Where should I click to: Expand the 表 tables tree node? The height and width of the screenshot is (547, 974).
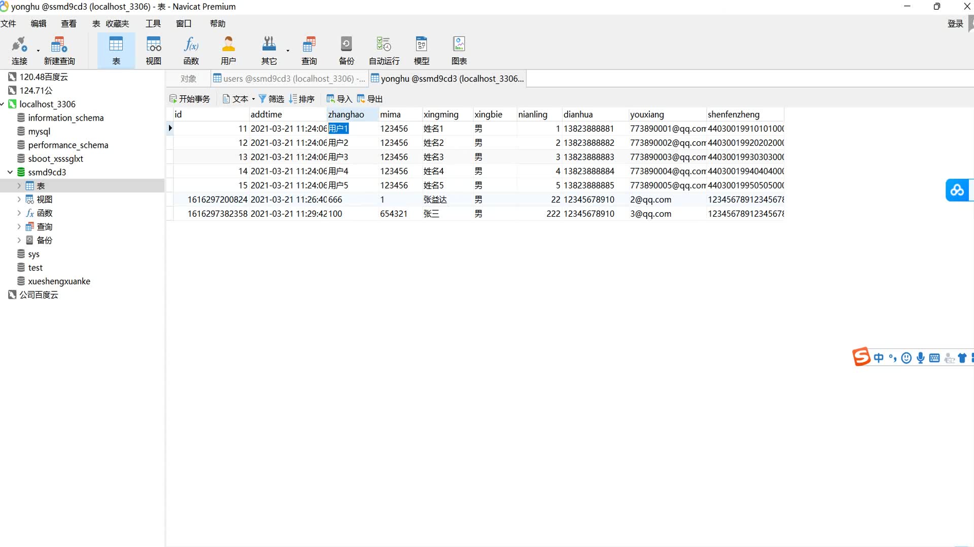[19, 186]
